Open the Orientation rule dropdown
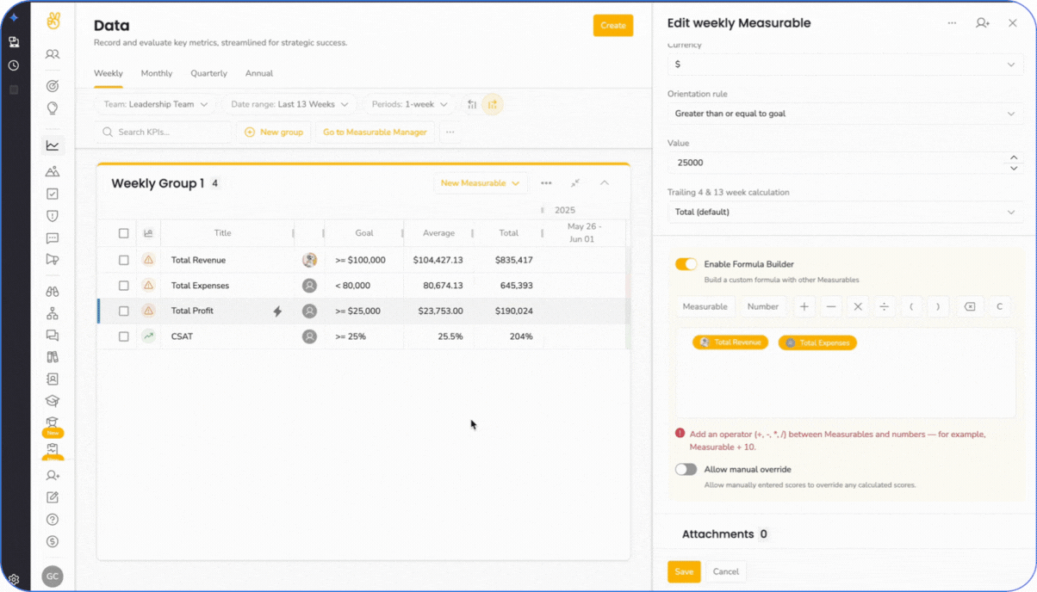The width and height of the screenshot is (1037, 592). (x=845, y=114)
